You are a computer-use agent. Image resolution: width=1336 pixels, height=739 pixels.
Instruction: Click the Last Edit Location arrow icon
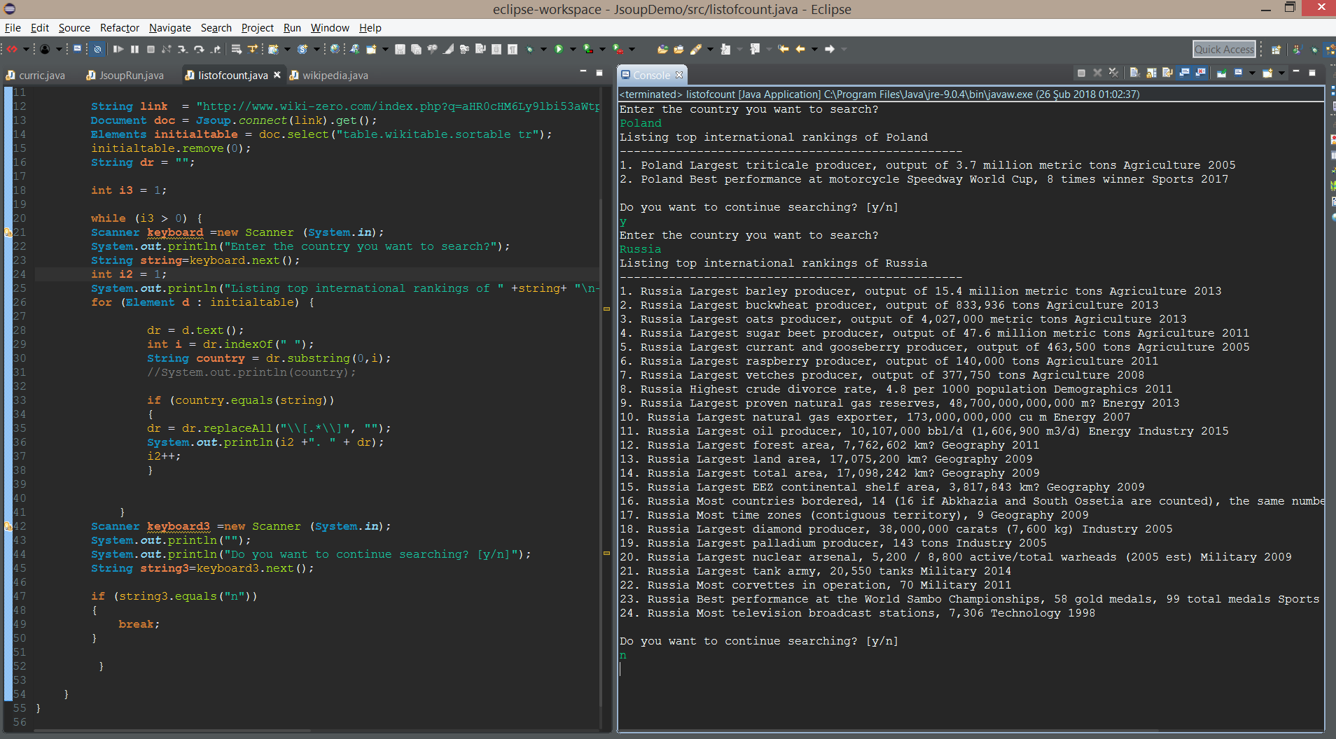point(784,49)
